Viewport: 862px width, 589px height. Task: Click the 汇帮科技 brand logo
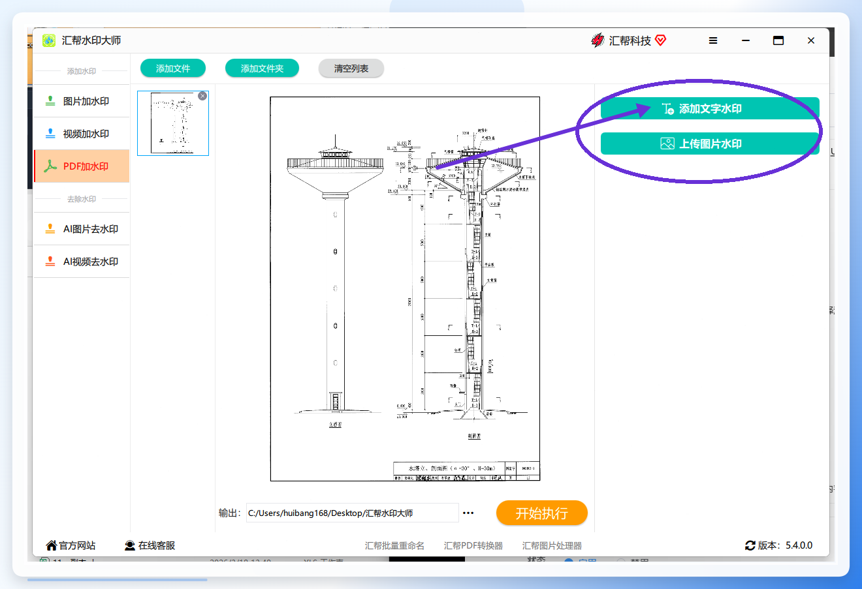(598, 40)
